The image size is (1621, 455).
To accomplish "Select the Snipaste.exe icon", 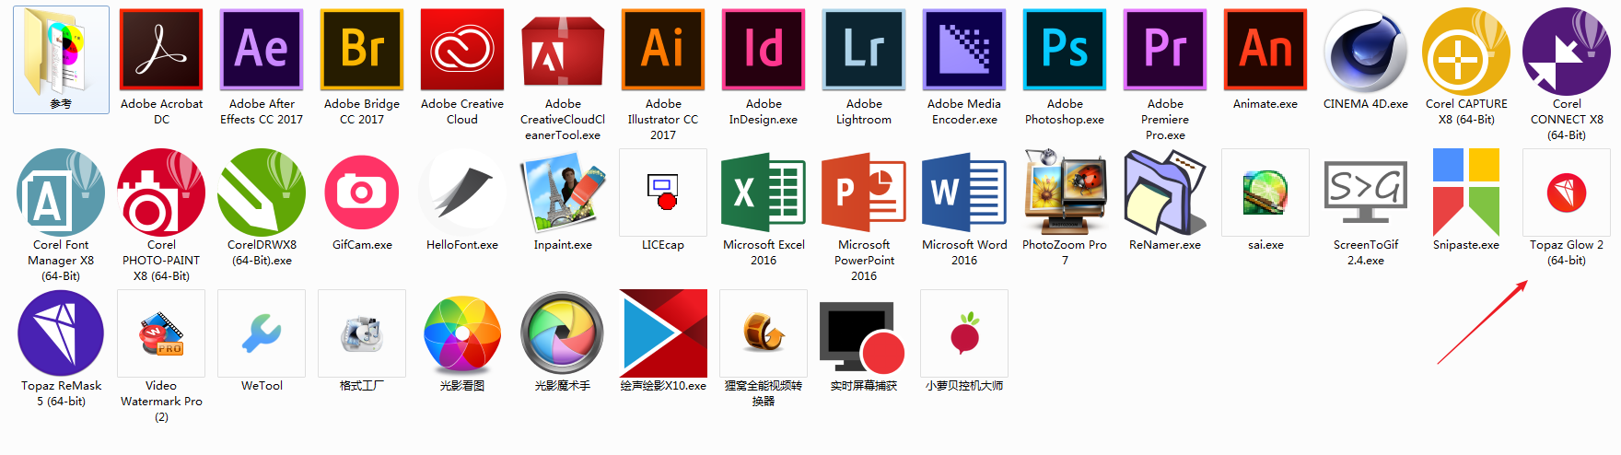I will click(x=1466, y=192).
